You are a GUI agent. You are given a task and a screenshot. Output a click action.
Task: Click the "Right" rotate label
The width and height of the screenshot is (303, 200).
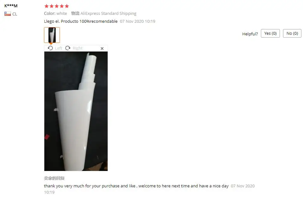click(78, 48)
